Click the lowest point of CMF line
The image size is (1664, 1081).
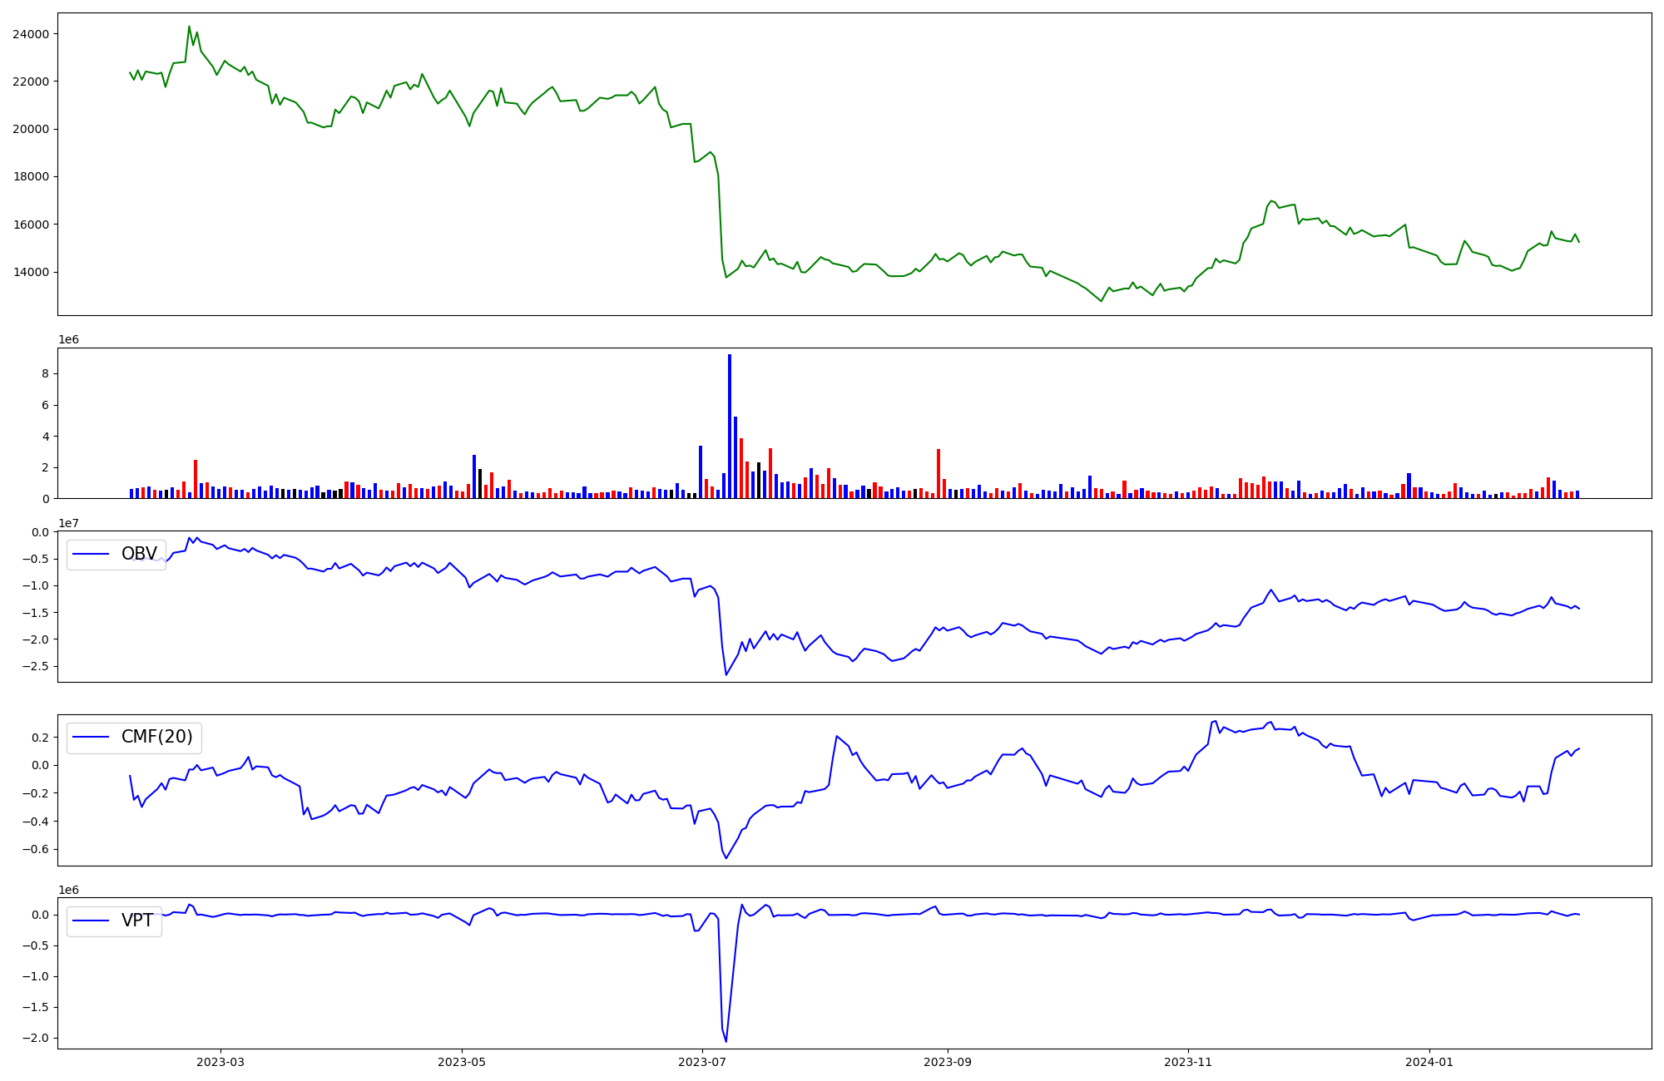pyautogui.click(x=726, y=858)
